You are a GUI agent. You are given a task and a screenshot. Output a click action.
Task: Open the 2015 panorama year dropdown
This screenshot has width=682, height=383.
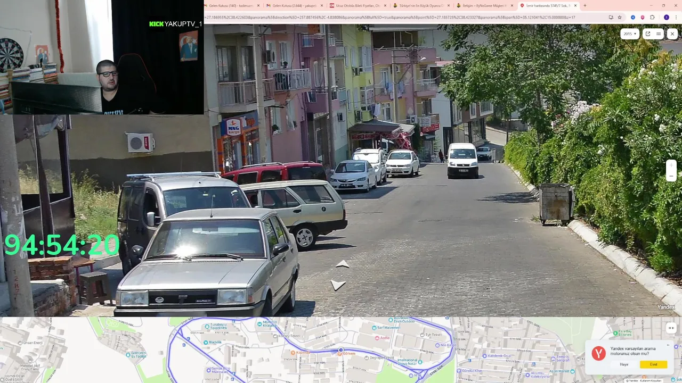coord(630,34)
